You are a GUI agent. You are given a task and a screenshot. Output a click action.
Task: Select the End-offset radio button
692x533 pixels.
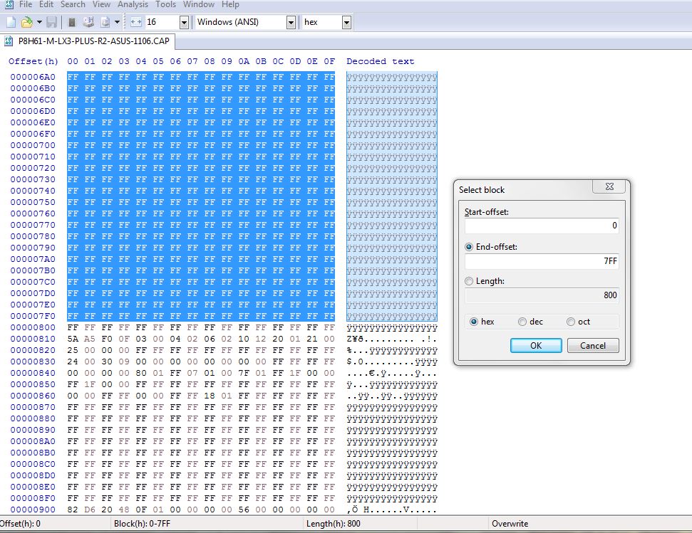tap(469, 247)
